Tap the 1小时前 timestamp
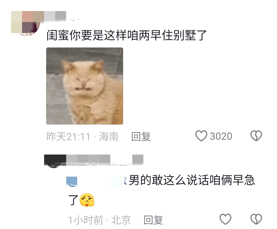Image resolution: width=277 pixels, height=229 pixels. pos(85,220)
